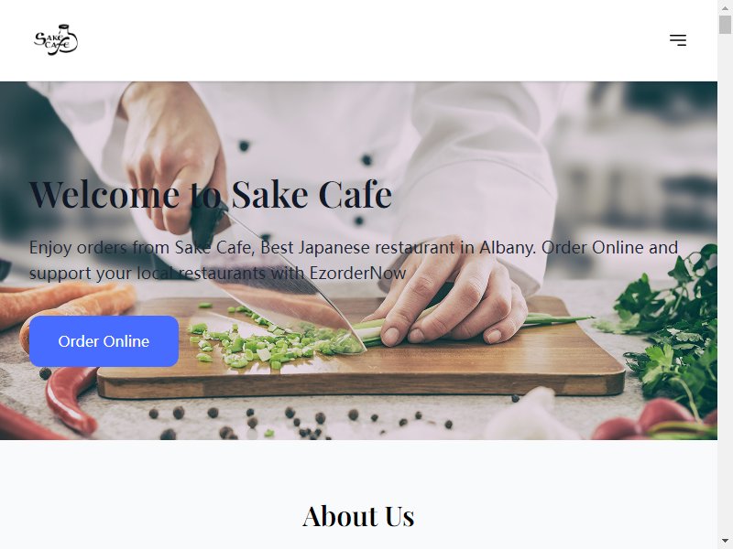The width and height of the screenshot is (733, 549).
Task: Click the blank white header bar area
Action: (365, 40)
